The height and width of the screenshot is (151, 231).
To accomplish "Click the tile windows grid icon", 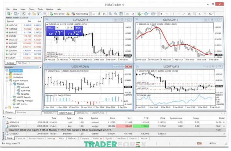I will tap(121, 14).
